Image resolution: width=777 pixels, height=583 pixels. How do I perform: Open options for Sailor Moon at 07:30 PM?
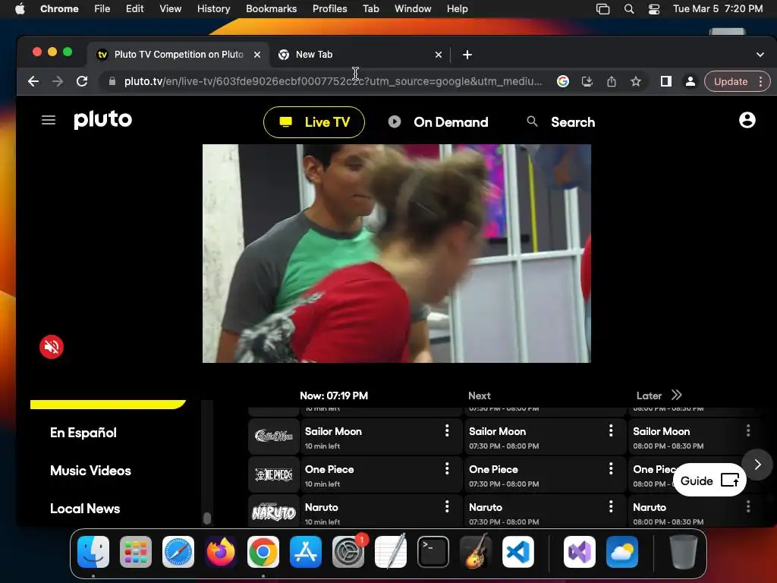(611, 430)
